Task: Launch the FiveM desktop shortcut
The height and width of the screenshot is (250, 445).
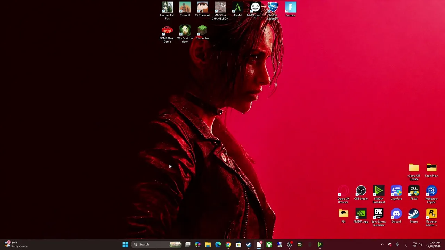Action: pyautogui.click(x=238, y=9)
